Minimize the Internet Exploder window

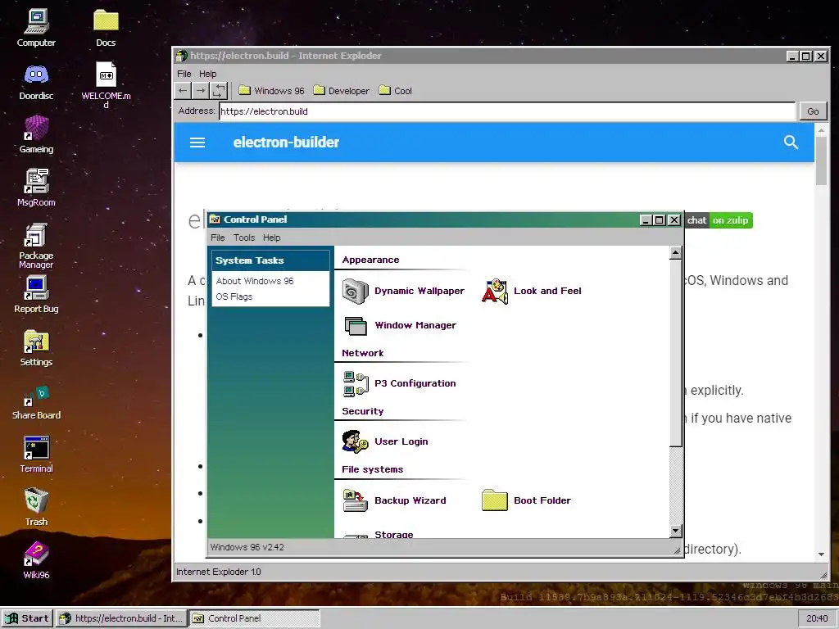792,56
